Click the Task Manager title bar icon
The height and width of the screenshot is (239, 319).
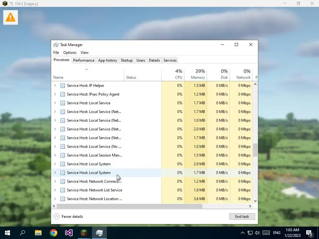[x=56, y=45]
